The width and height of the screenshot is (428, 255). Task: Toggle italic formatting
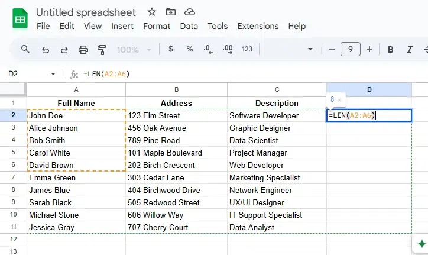(410, 50)
